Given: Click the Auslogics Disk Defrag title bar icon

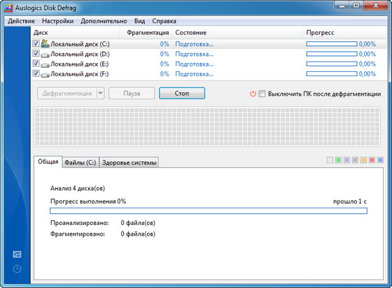Looking at the screenshot, I should pyautogui.click(x=8, y=8).
